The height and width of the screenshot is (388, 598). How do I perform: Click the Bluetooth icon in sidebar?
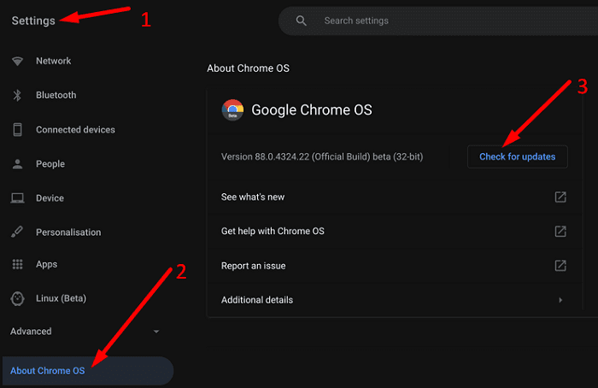point(17,96)
